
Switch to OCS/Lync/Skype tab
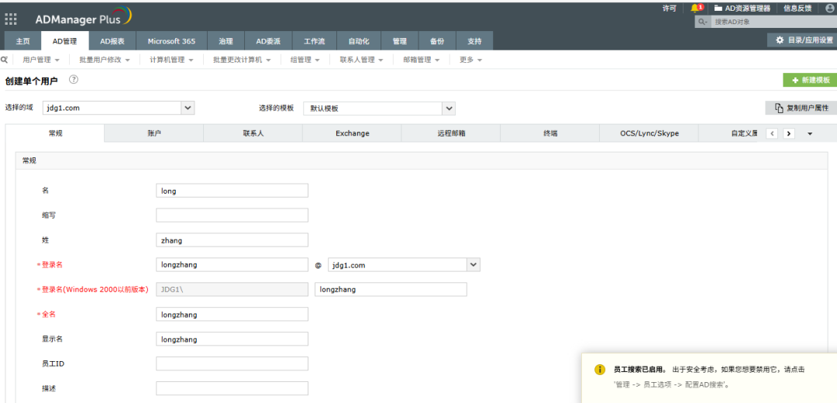(x=649, y=133)
